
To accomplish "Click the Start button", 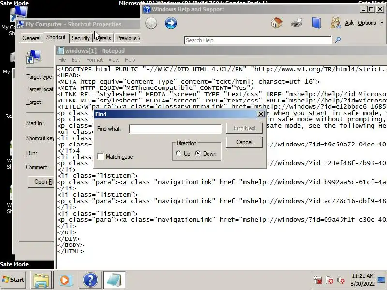I will click(x=14, y=280).
